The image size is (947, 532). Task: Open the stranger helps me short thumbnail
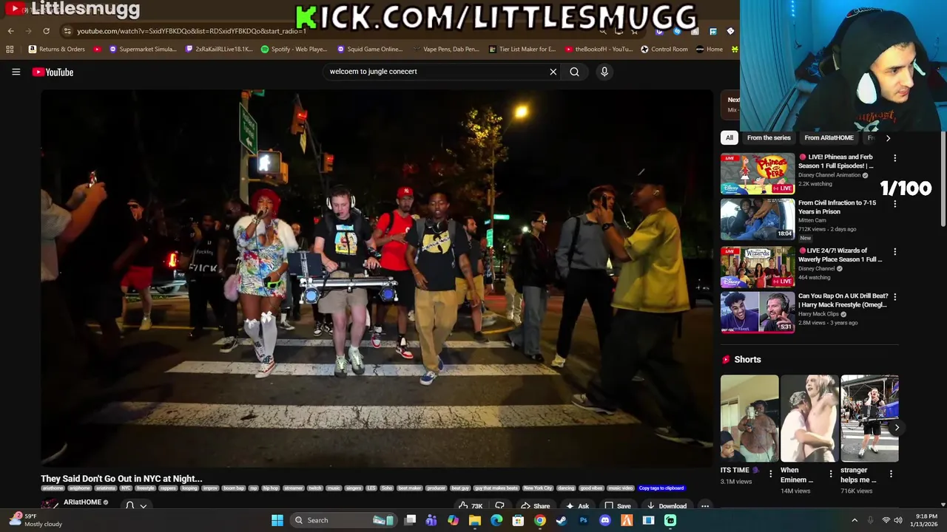(869, 418)
